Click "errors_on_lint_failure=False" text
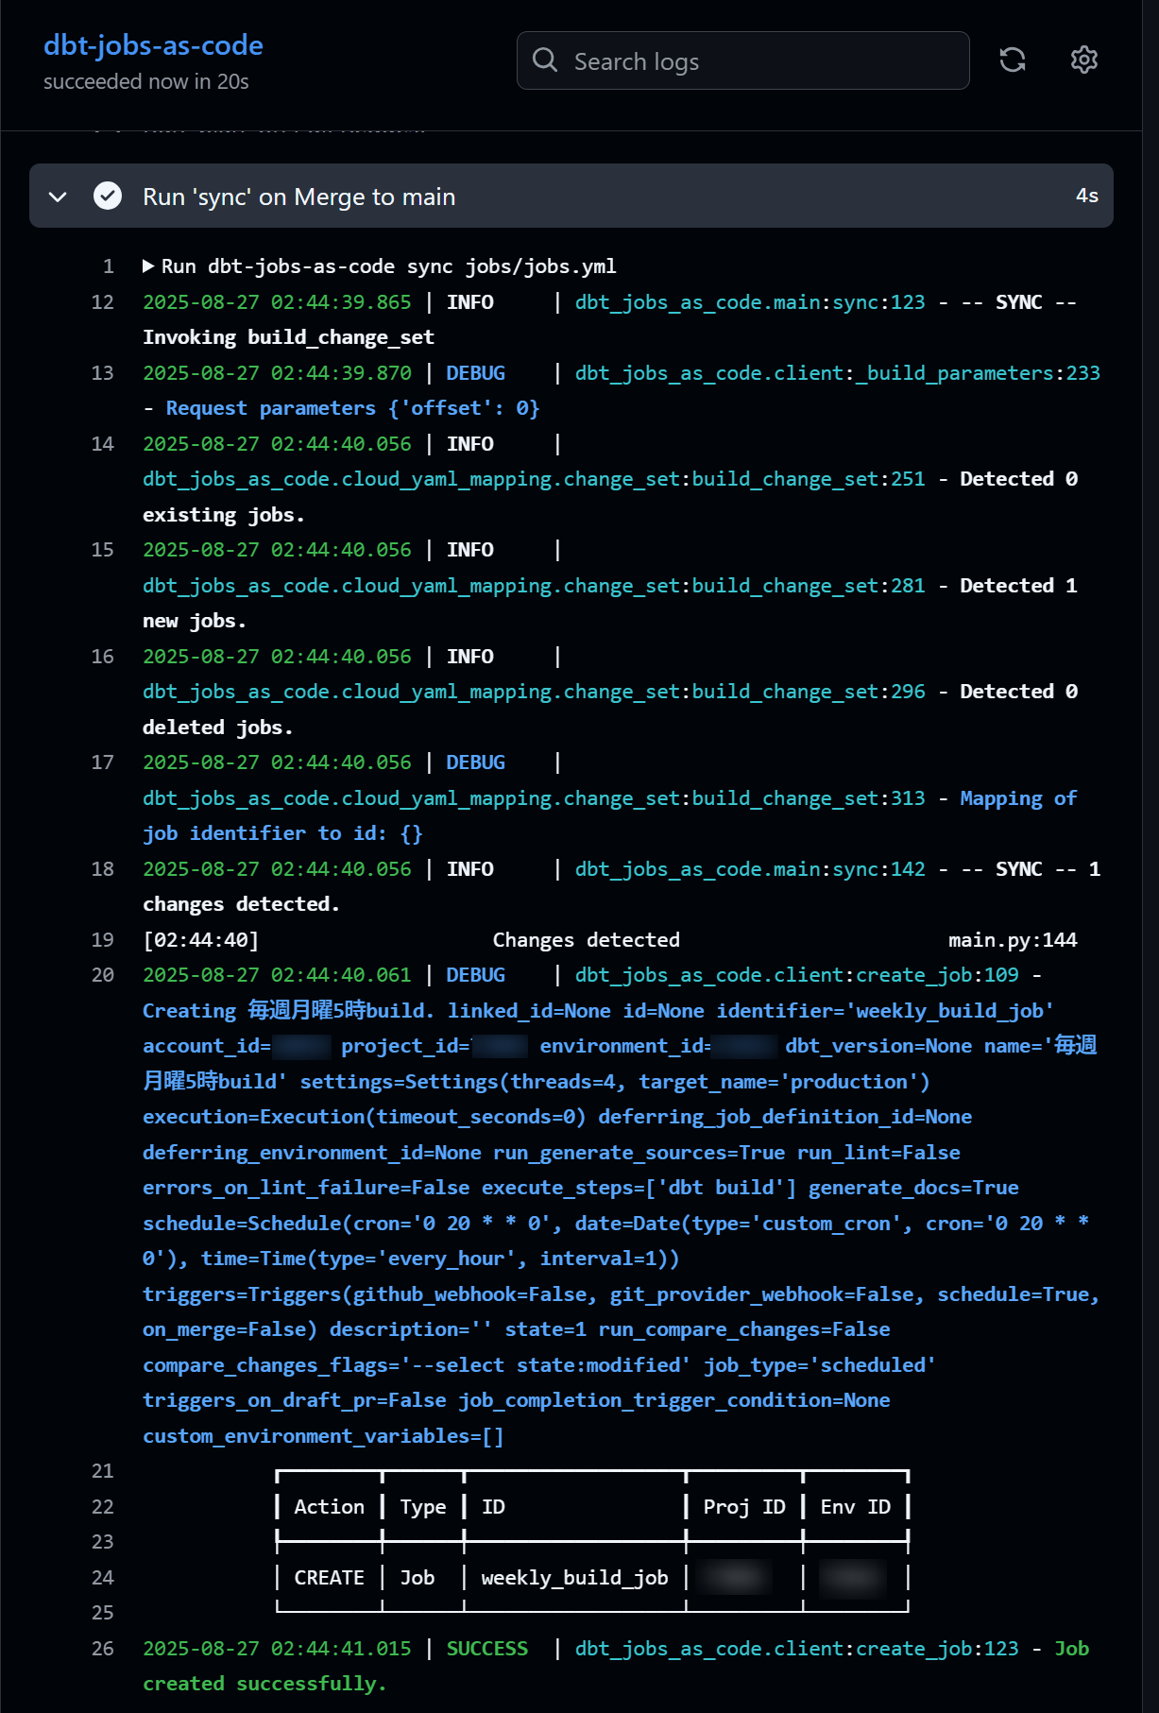Image resolution: width=1159 pixels, height=1713 pixels. tap(306, 1188)
